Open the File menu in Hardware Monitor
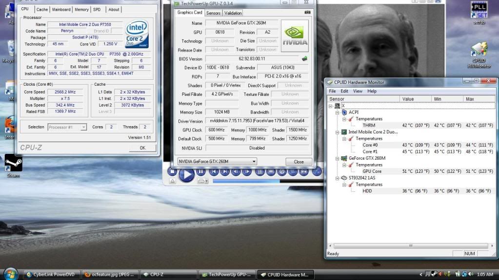This screenshot has height=280, width=499. coord(332,91)
